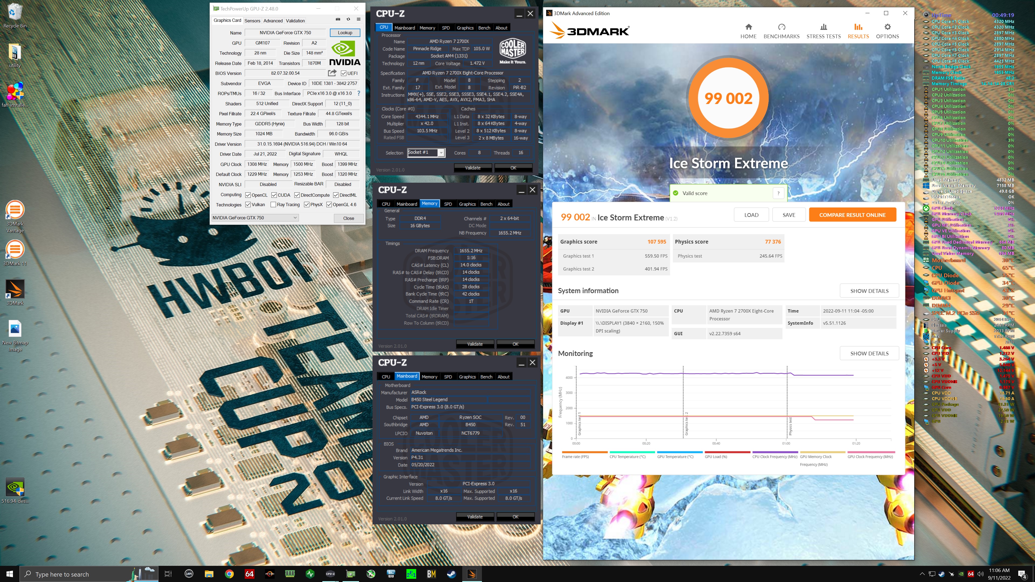Enable the Ray Tracing checkbox
Screen dimensions: 1035x582
click(273, 205)
